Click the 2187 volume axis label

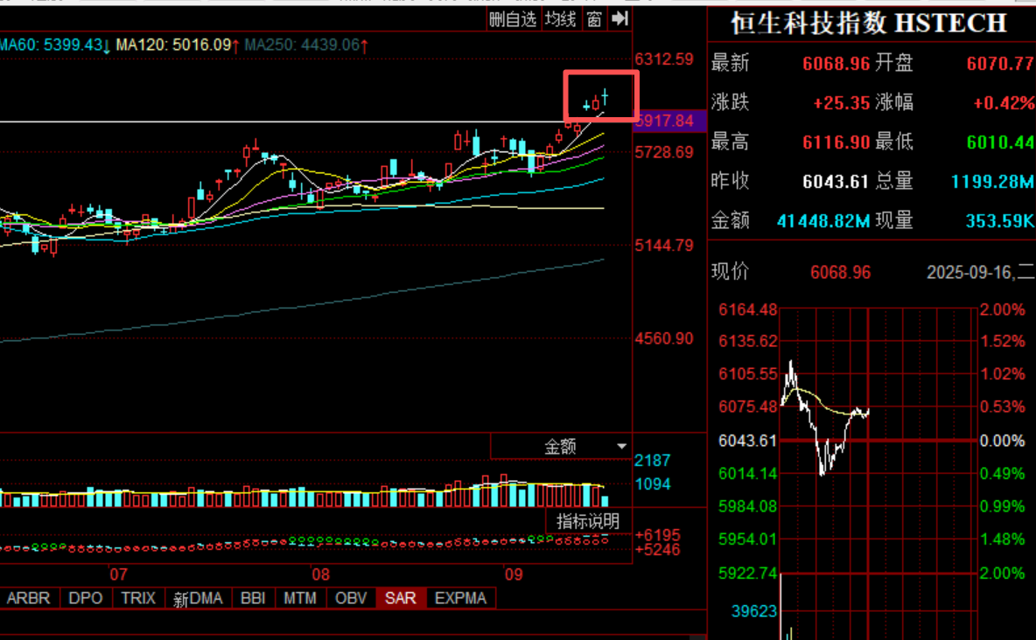[652, 461]
